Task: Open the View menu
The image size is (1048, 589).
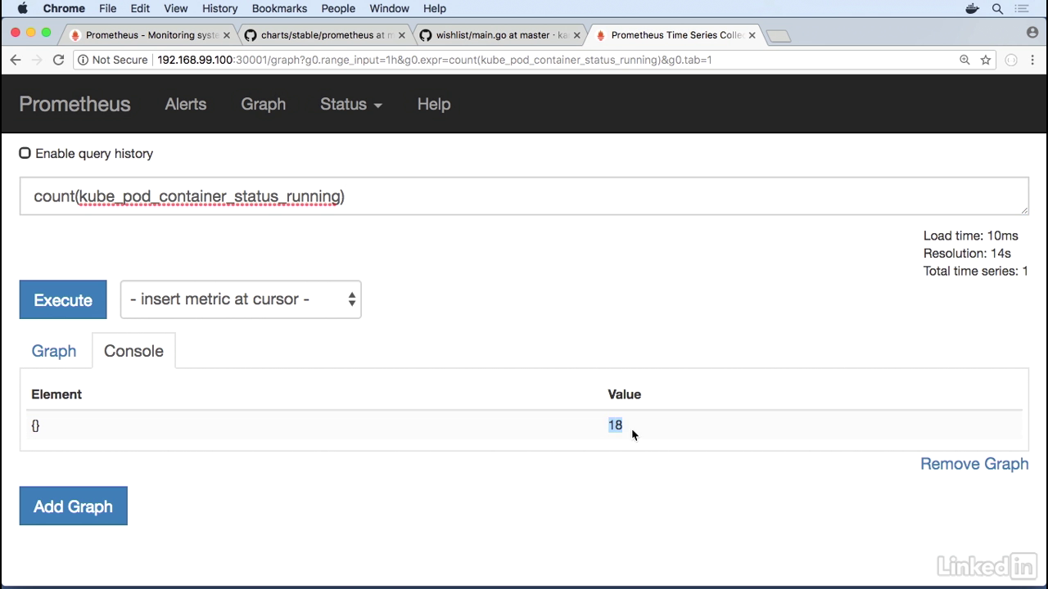Action: click(x=175, y=8)
